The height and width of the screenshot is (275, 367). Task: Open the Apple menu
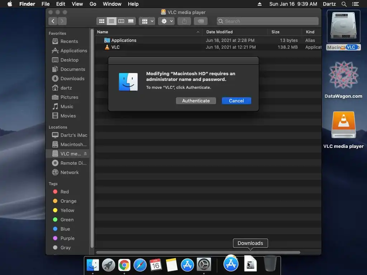point(10,4)
